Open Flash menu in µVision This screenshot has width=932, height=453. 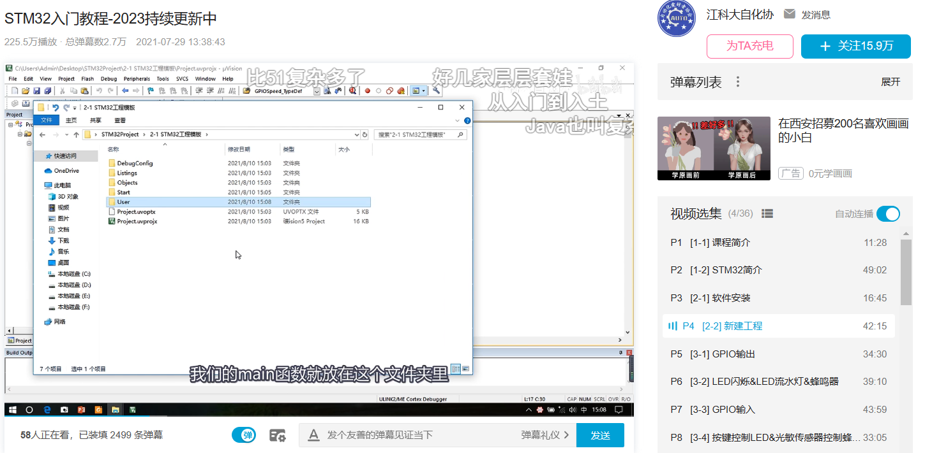coord(87,78)
